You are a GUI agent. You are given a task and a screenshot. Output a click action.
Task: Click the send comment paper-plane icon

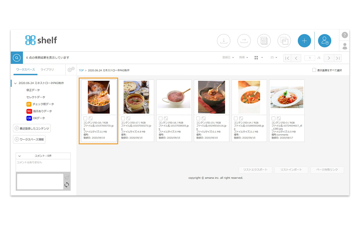pyautogui.click(x=67, y=177)
